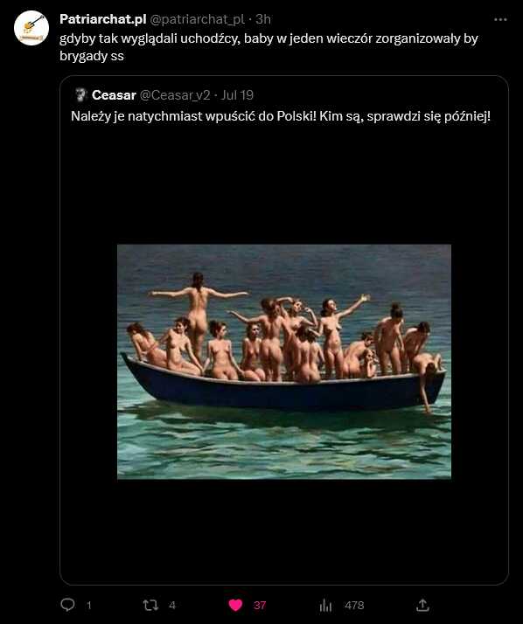Click main post text about uchodźcy

(x=268, y=47)
